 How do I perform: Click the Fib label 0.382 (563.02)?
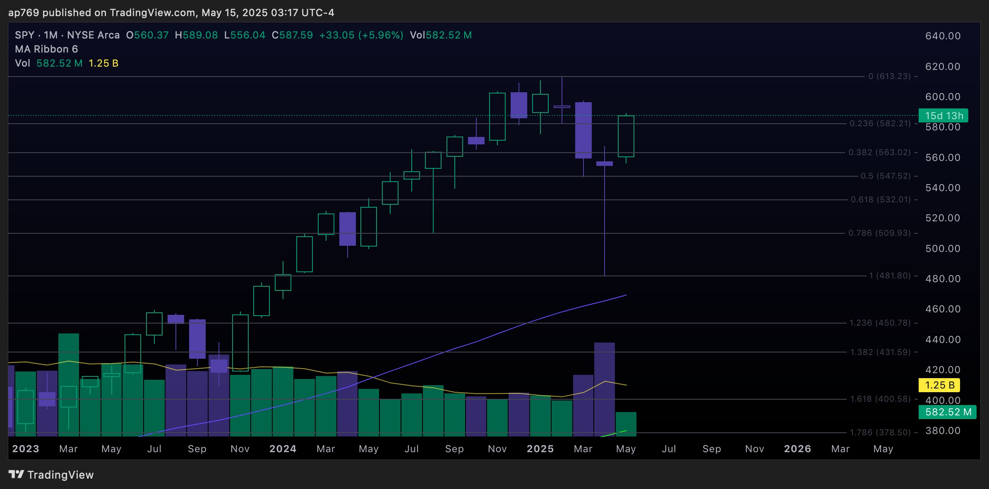pos(880,152)
